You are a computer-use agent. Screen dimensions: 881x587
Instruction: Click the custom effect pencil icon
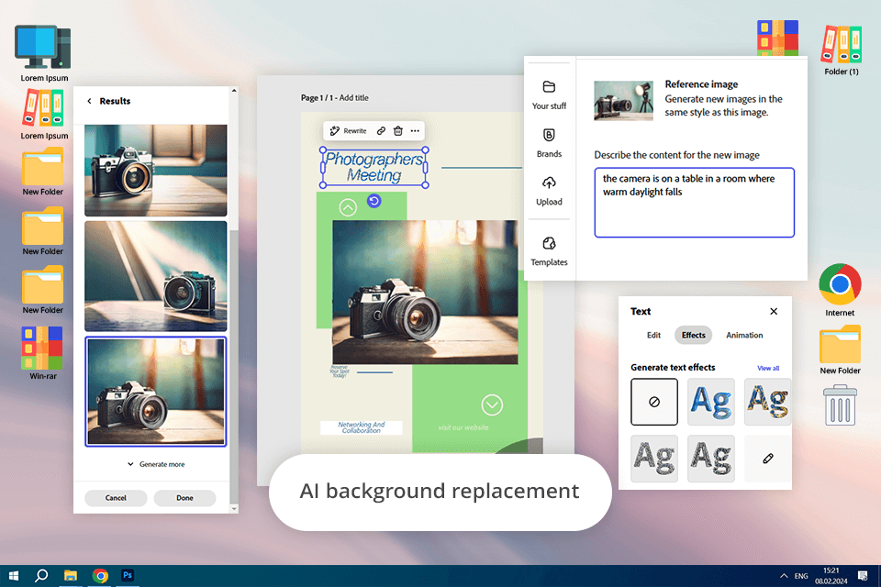(767, 459)
